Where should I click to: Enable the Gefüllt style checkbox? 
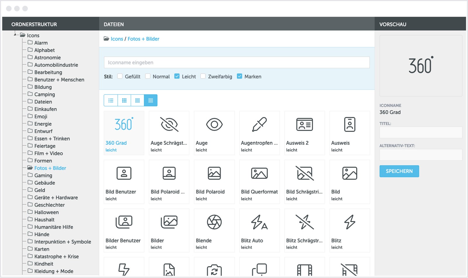click(120, 76)
